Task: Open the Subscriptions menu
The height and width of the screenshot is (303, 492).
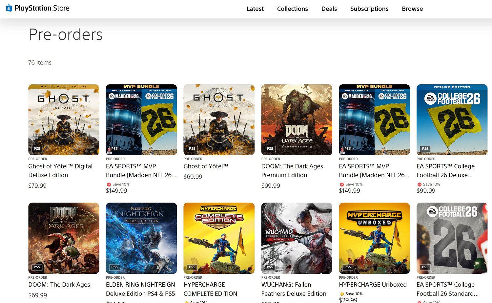Action: coord(369,9)
